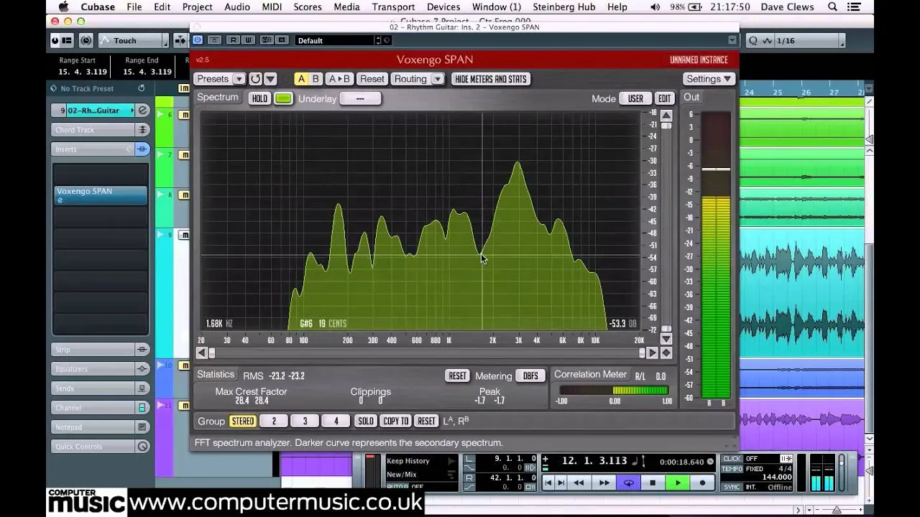Screen dimensions: 920x517
Task: Click the No Track Preset reload icon
Action: point(142,88)
